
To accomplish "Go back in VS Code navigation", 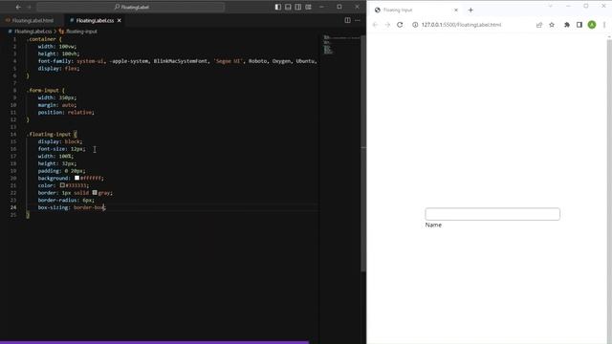I will 18,7.
